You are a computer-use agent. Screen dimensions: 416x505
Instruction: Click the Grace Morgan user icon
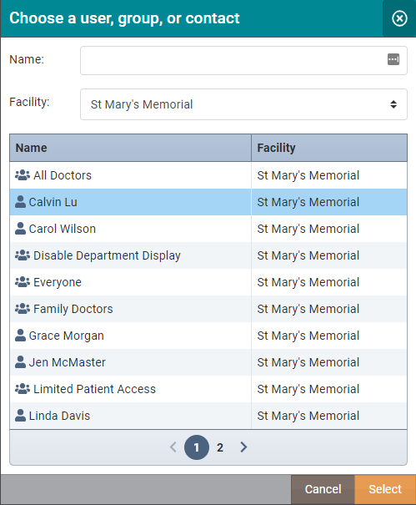pos(20,336)
